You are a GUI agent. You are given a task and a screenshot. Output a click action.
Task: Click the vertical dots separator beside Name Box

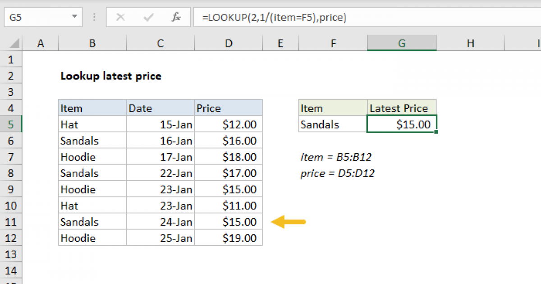point(93,17)
